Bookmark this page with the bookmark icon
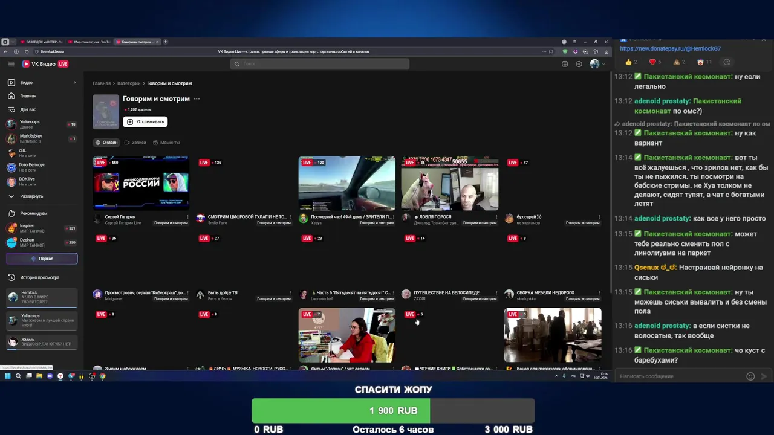The image size is (774, 435). 551,51
